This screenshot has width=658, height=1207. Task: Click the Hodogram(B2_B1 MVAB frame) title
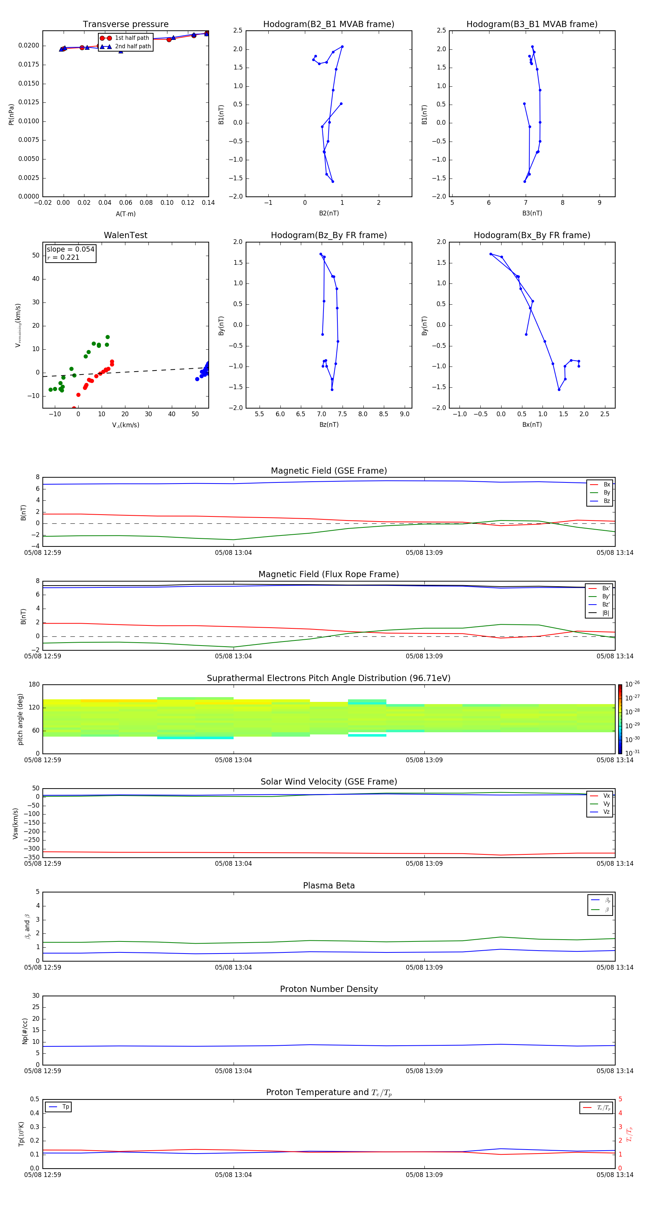pyautogui.click(x=329, y=25)
